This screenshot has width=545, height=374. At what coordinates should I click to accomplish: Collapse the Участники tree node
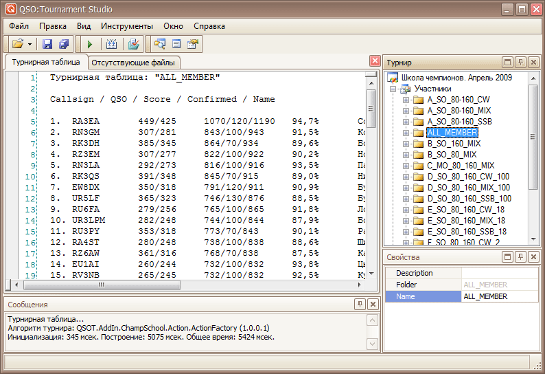click(x=393, y=89)
